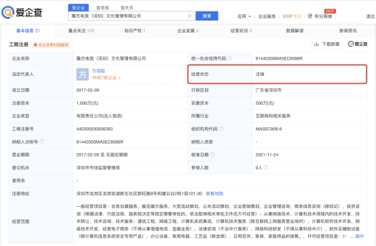Select the company name in the table

pyautogui.click(x=111, y=58)
